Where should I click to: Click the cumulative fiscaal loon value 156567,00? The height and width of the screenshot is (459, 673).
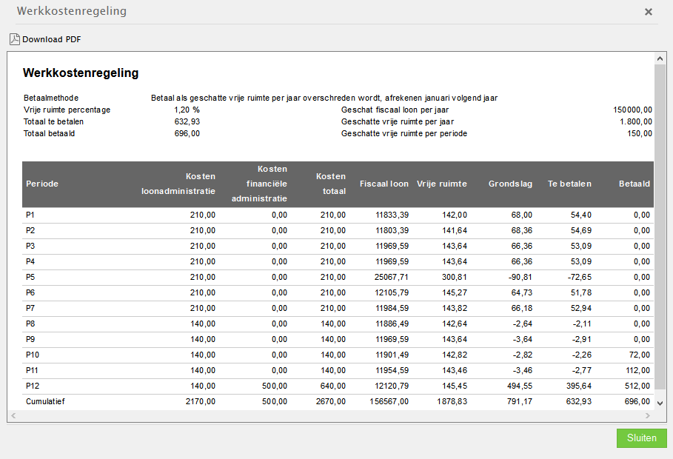pos(389,401)
